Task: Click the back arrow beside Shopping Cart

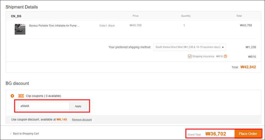Action: pyautogui.click(x=11, y=134)
